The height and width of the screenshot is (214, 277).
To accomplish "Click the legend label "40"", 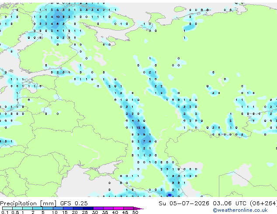I will tap(115, 212).
